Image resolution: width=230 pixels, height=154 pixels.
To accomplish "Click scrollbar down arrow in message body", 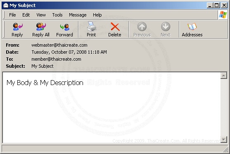I will [224, 140].
